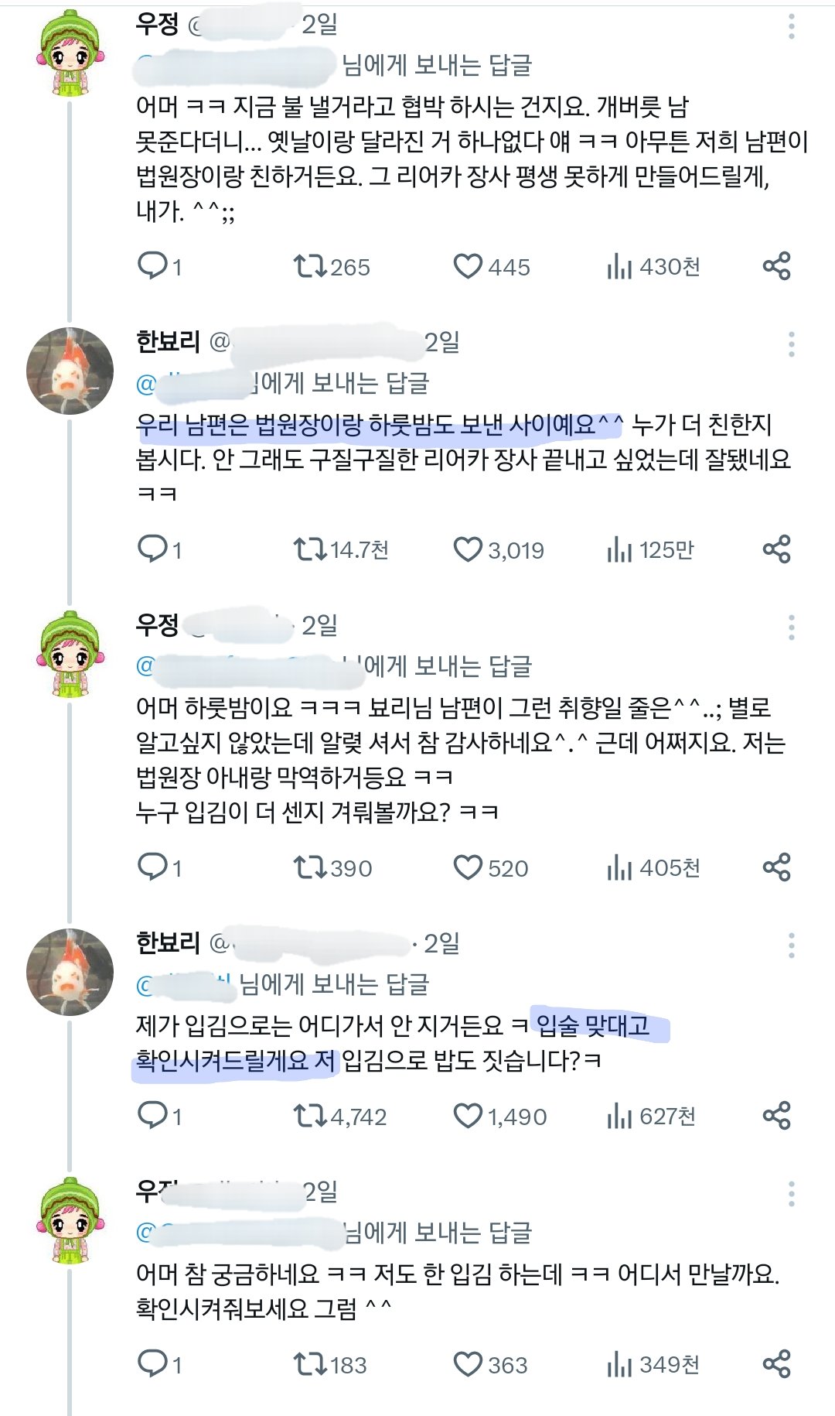Like the tweet with 363 likes
835x1416 pixels.
[468, 1364]
